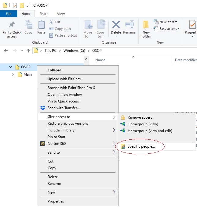The height and width of the screenshot is (208, 197).
Task: Click the OSOP breadcrumb segment
Action: coord(97,51)
